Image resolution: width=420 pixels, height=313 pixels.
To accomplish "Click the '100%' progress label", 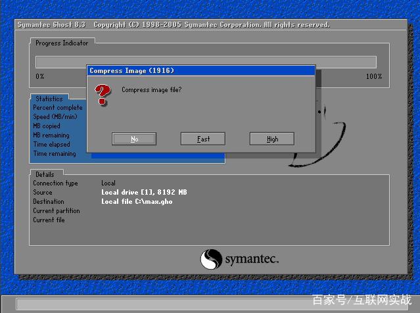I will point(374,76).
